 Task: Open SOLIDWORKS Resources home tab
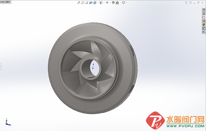(x=204, y=10)
